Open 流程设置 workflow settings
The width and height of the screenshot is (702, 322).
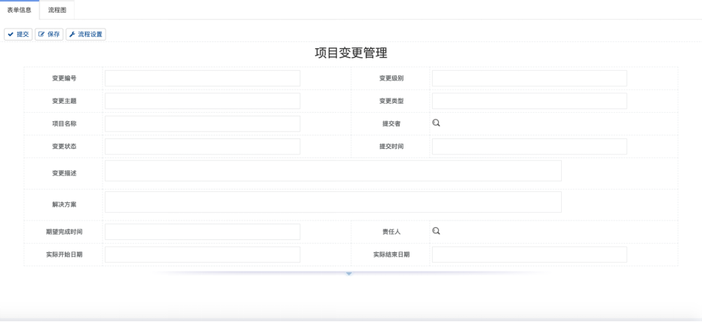pos(85,35)
